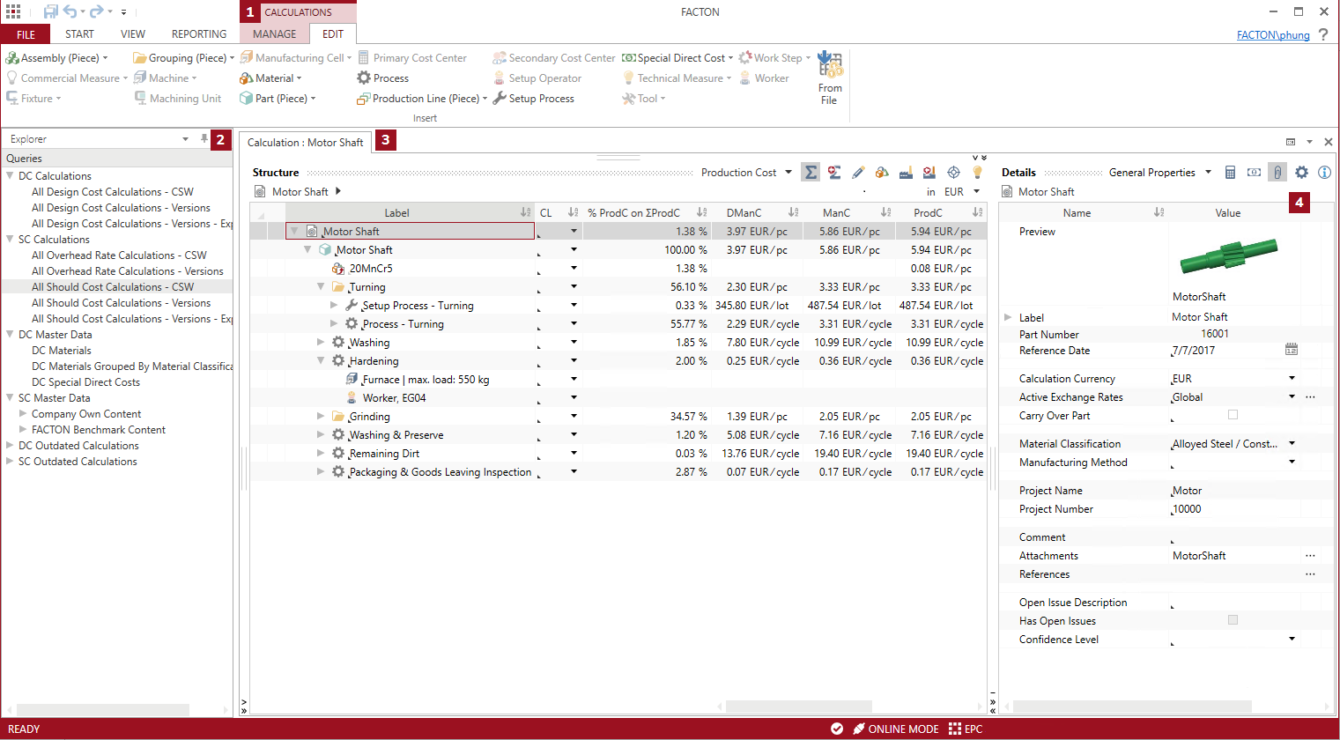Click the pencil edit icon in the Structure toolbar

point(858,173)
